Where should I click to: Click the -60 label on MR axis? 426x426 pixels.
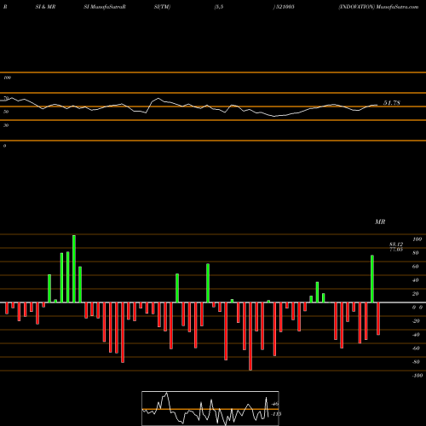(x=416, y=348)
